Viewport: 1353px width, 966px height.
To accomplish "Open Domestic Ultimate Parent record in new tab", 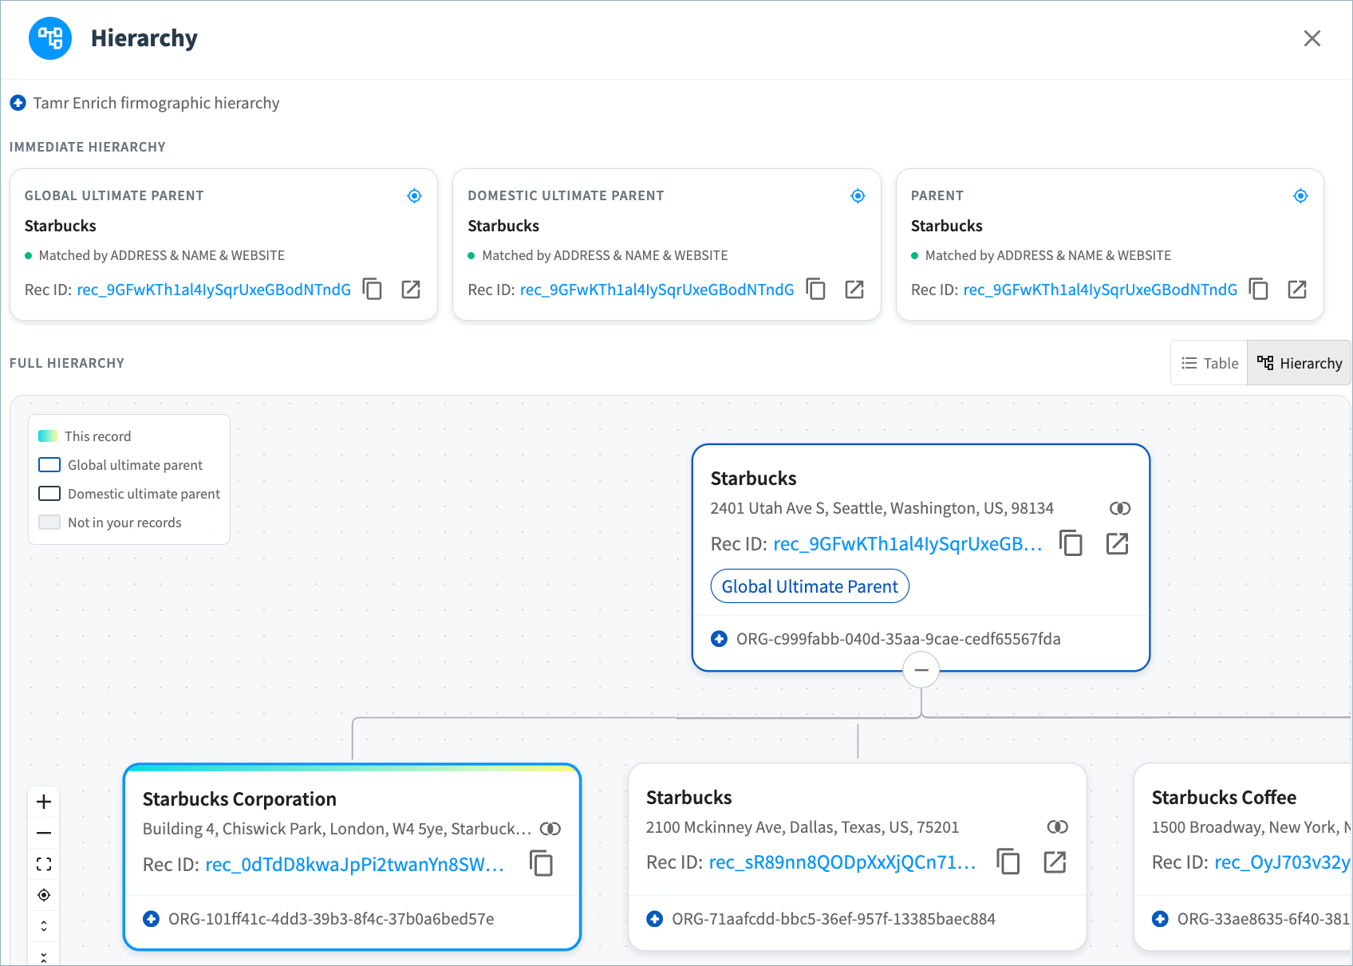I will point(854,289).
